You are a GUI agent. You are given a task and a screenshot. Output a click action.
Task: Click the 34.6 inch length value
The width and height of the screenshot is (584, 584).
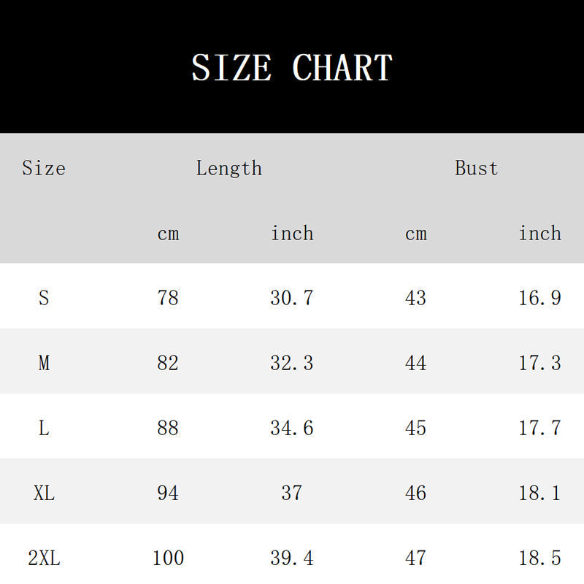[291, 428]
